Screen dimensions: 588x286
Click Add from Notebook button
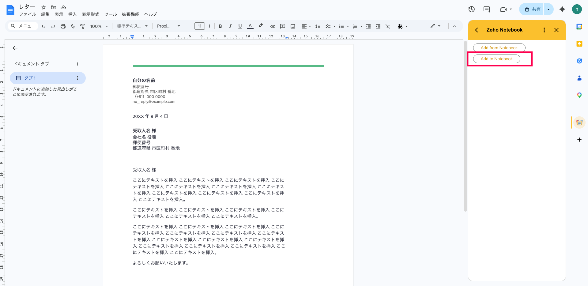[499, 48]
